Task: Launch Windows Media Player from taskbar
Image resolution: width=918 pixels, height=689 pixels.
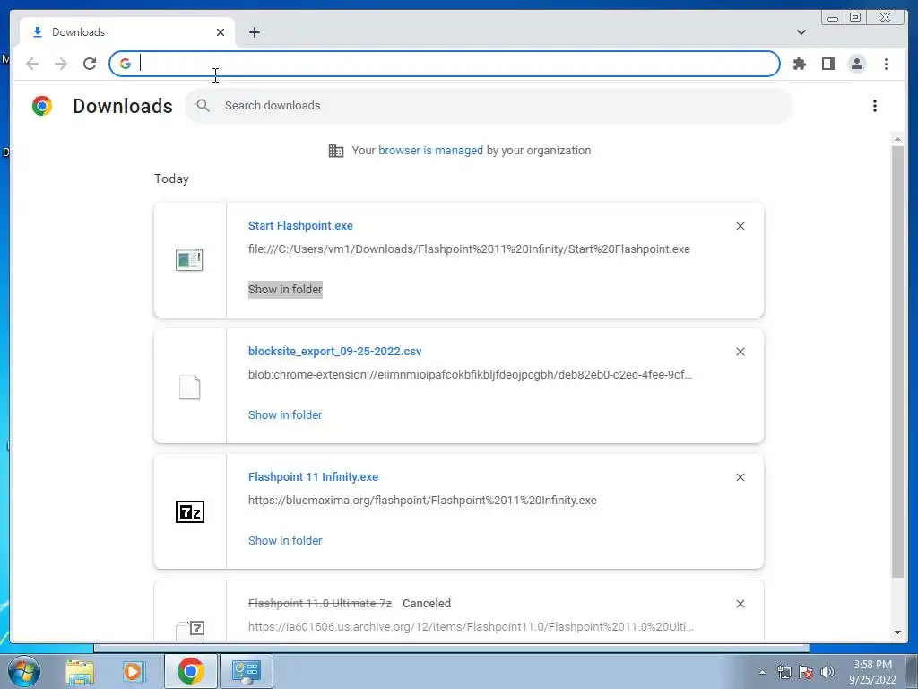Action: pos(134,671)
